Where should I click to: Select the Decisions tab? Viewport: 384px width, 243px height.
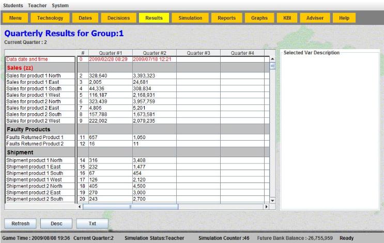(x=118, y=18)
